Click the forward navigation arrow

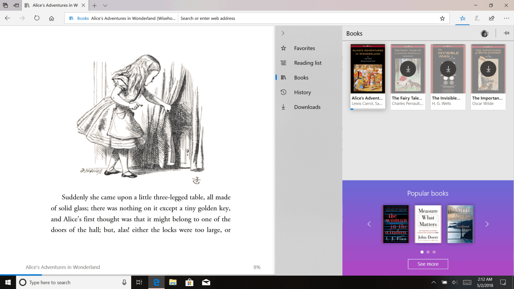pyautogui.click(x=22, y=18)
